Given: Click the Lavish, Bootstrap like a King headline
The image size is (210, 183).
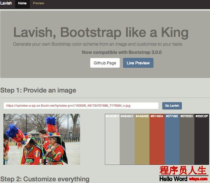Looking at the screenshot, I should 101,32.
